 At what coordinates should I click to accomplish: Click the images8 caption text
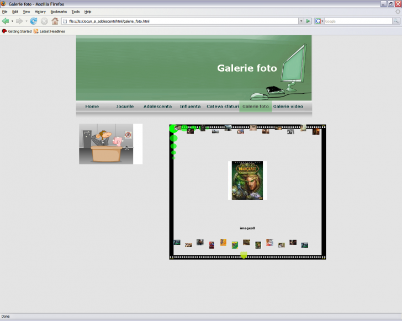click(247, 228)
